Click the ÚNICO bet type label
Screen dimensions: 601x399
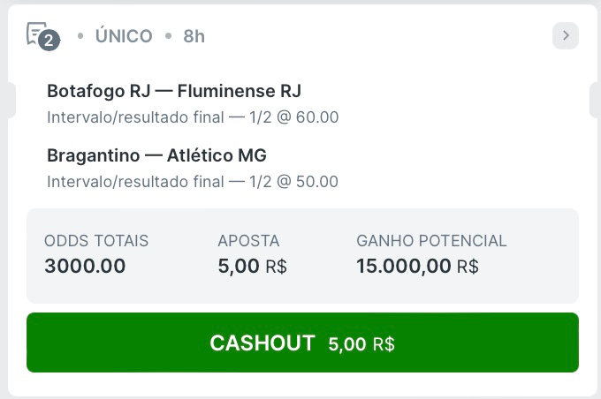(124, 36)
